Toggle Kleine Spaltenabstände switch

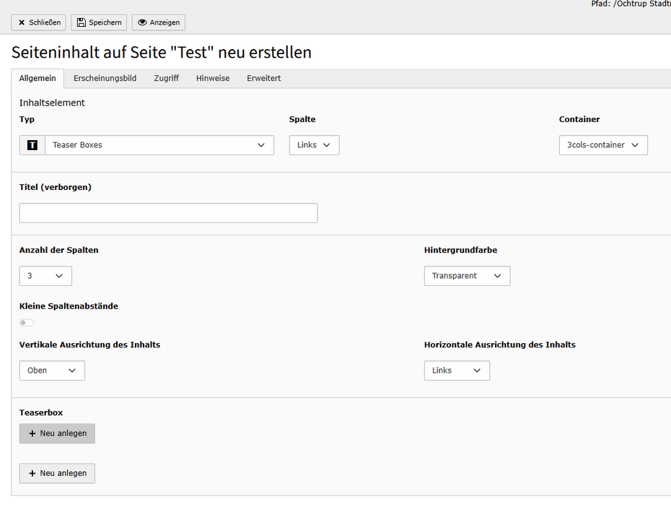pos(27,323)
